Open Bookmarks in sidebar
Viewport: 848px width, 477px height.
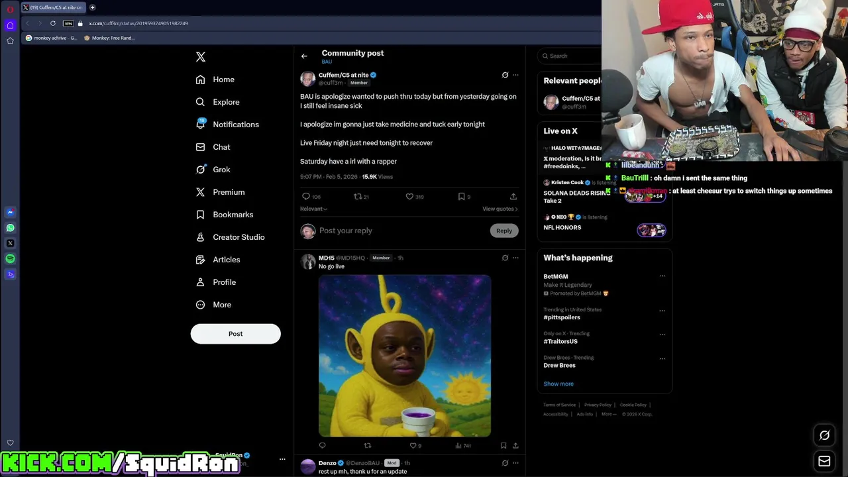pyautogui.click(x=225, y=215)
